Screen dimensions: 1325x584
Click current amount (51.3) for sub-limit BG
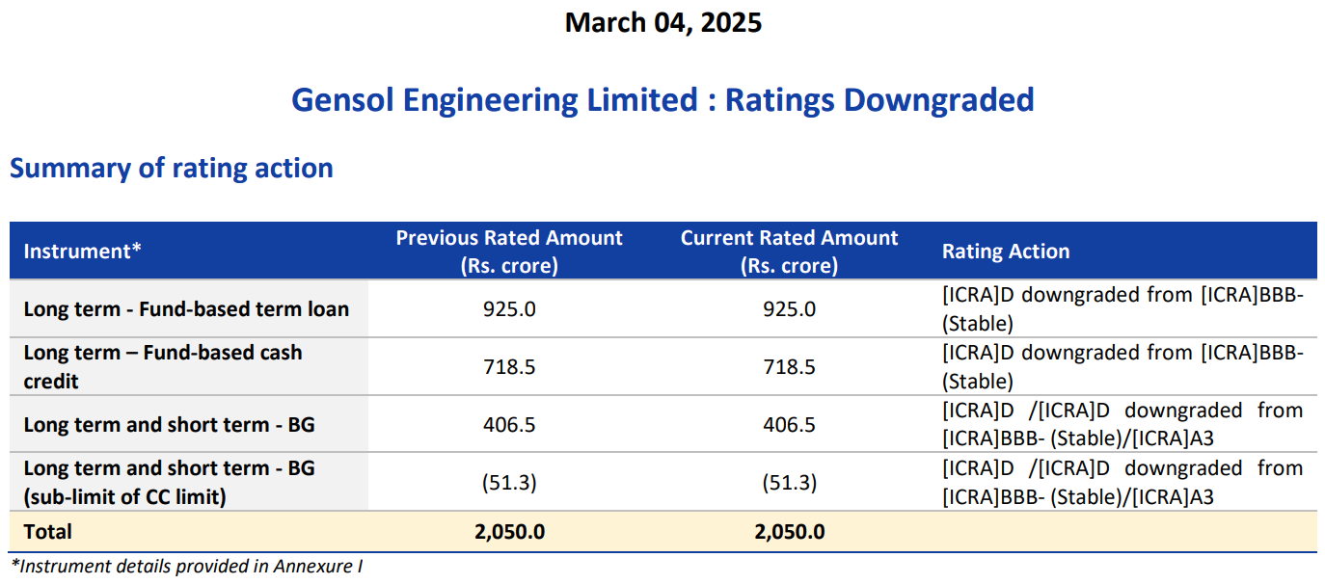click(789, 483)
